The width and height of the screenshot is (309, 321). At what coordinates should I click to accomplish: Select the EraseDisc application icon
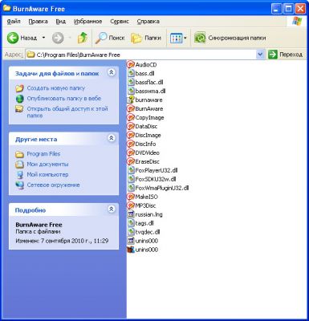(x=131, y=161)
